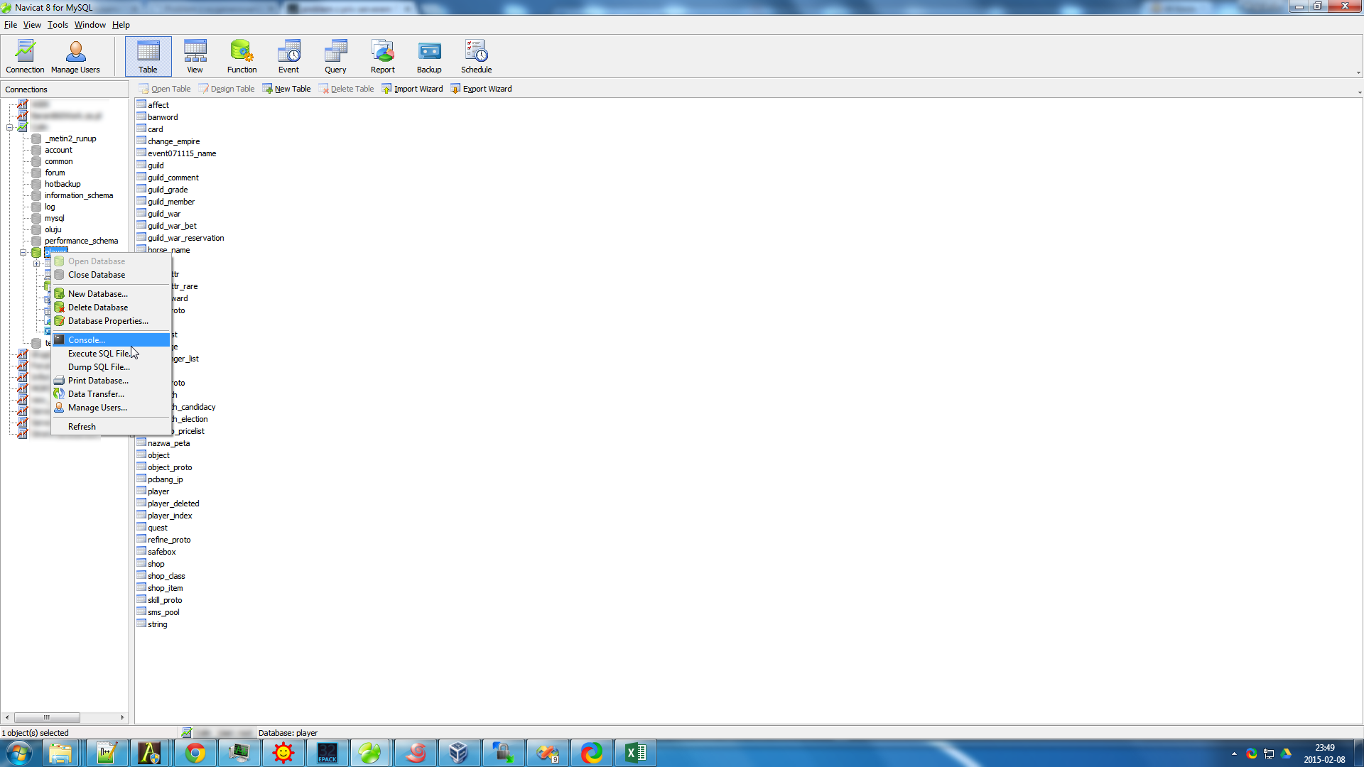The height and width of the screenshot is (767, 1364).
Task: Open the Help menu
Action: tap(121, 25)
